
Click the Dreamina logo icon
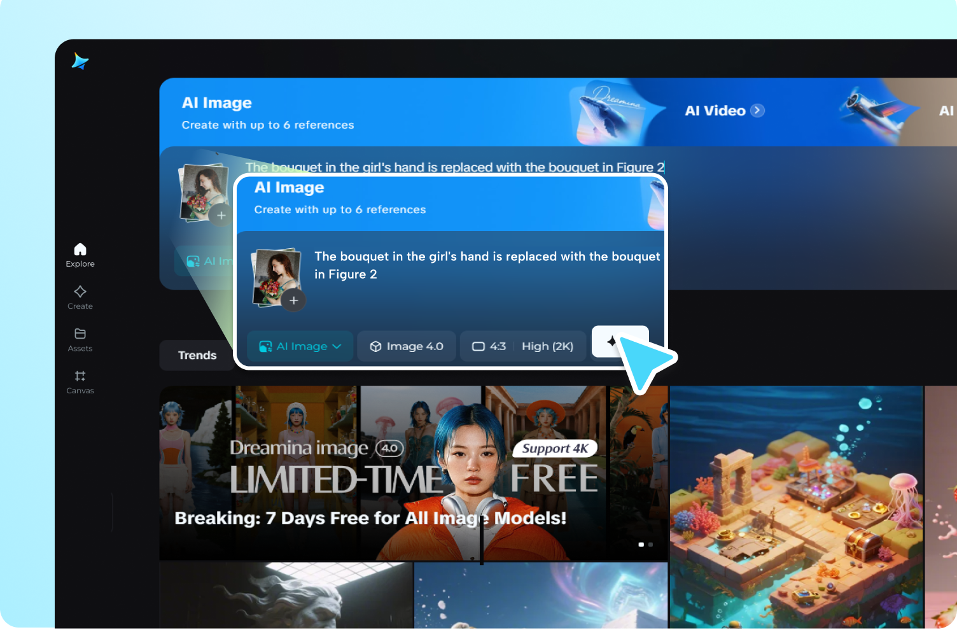click(80, 61)
